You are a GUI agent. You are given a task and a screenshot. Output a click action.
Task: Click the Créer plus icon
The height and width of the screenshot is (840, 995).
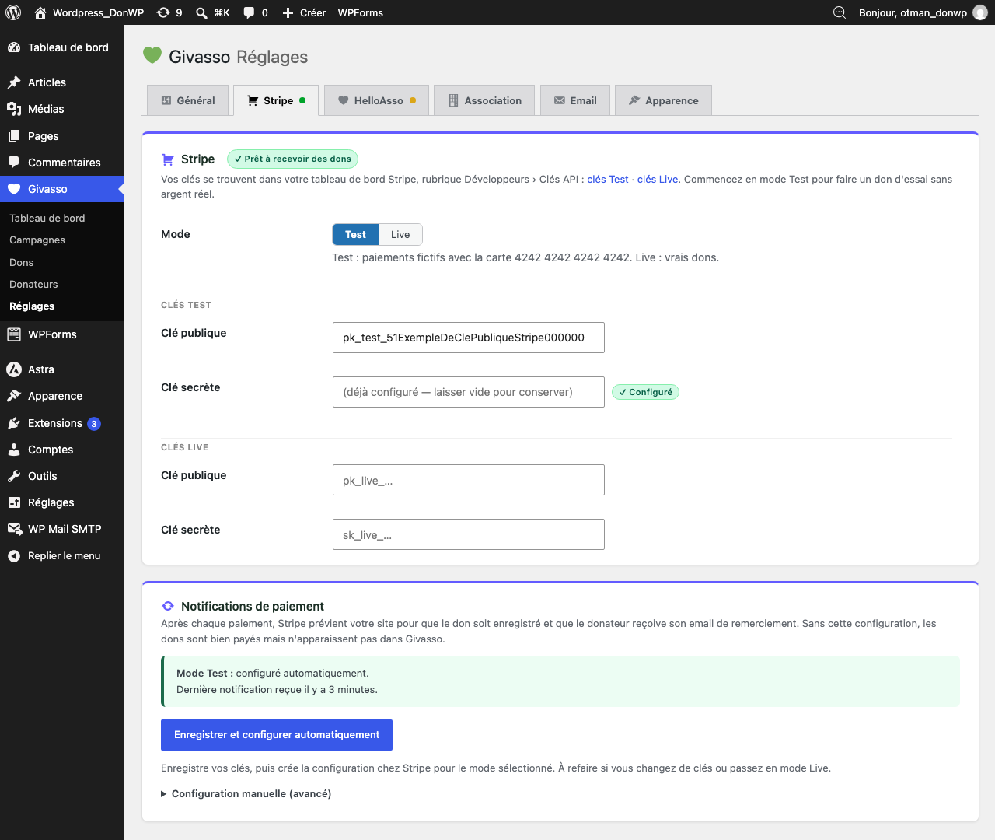[x=288, y=12]
